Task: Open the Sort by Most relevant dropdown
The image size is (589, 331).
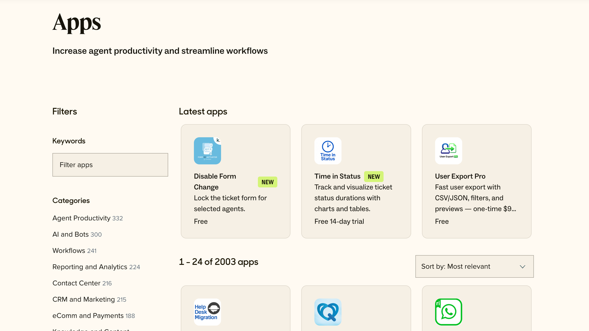Action: coord(474,267)
